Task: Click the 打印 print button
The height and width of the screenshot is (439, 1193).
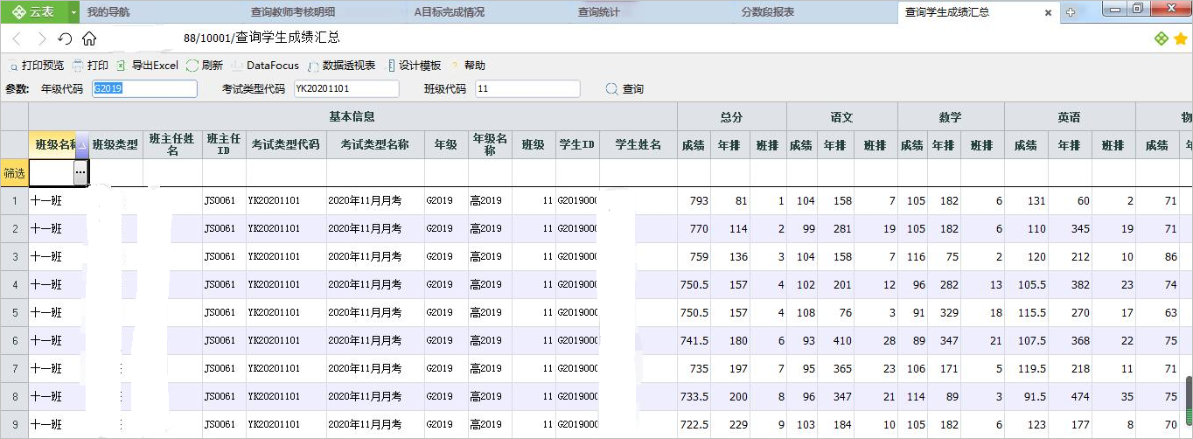Action: pyautogui.click(x=91, y=66)
